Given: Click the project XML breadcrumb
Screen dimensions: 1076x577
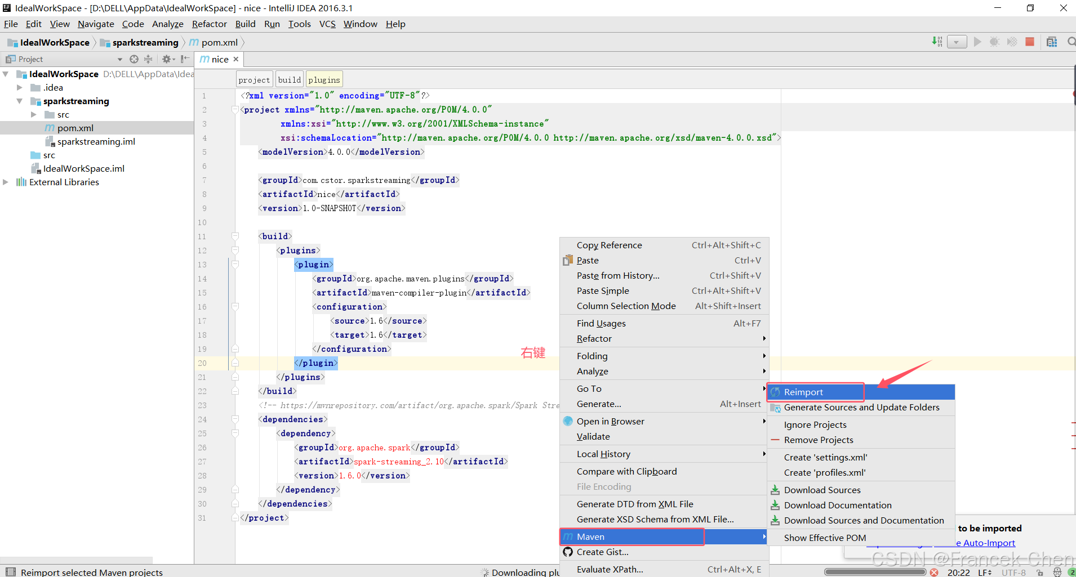Looking at the screenshot, I should pyautogui.click(x=254, y=79).
